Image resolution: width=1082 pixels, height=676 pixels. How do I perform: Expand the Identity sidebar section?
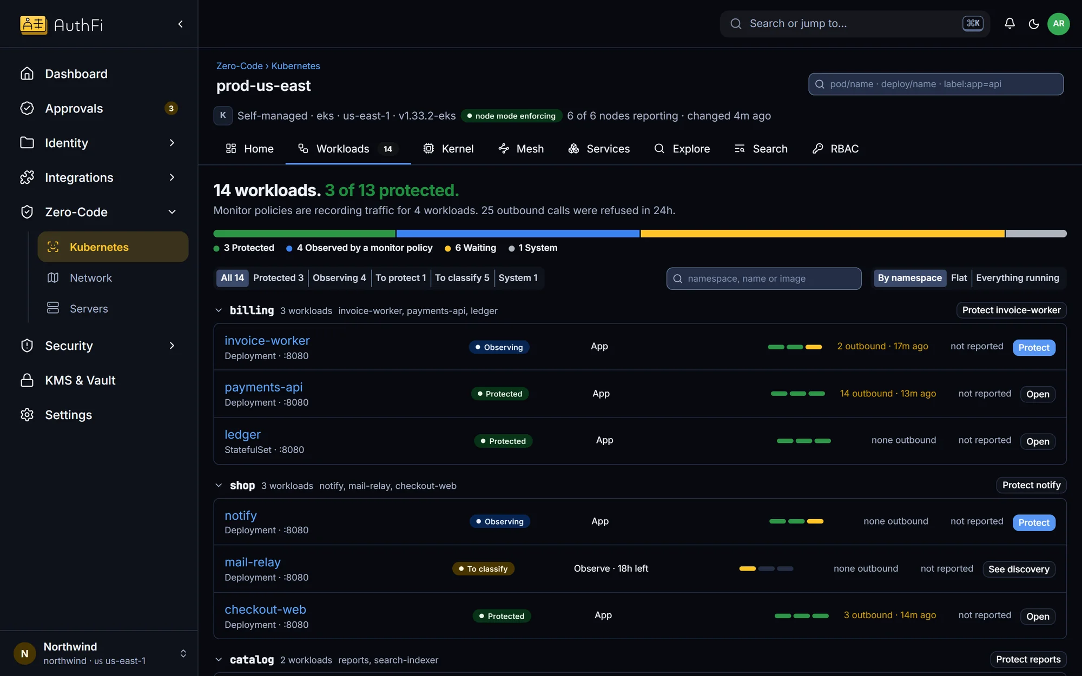[172, 143]
